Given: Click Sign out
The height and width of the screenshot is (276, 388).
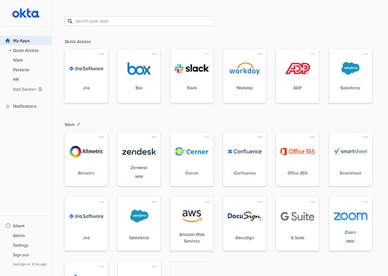Looking at the screenshot, I should (21, 255).
